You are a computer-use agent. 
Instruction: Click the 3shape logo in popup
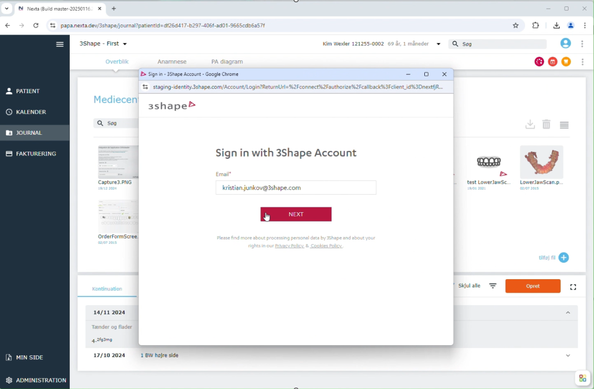tap(172, 106)
